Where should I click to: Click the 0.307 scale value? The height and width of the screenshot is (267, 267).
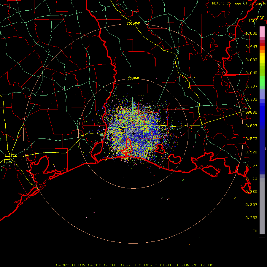(x=251, y=205)
